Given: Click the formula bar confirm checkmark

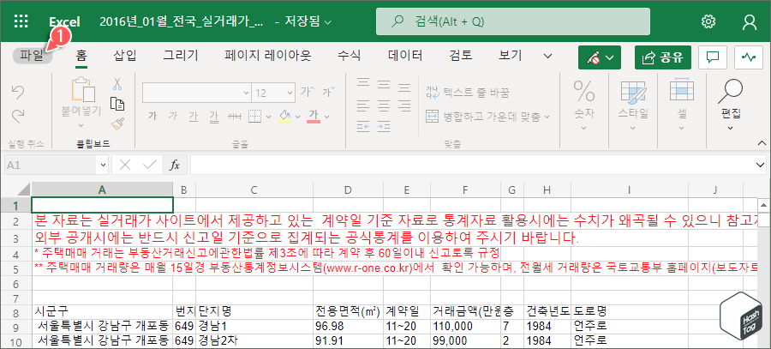Looking at the screenshot, I should click(x=149, y=165).
